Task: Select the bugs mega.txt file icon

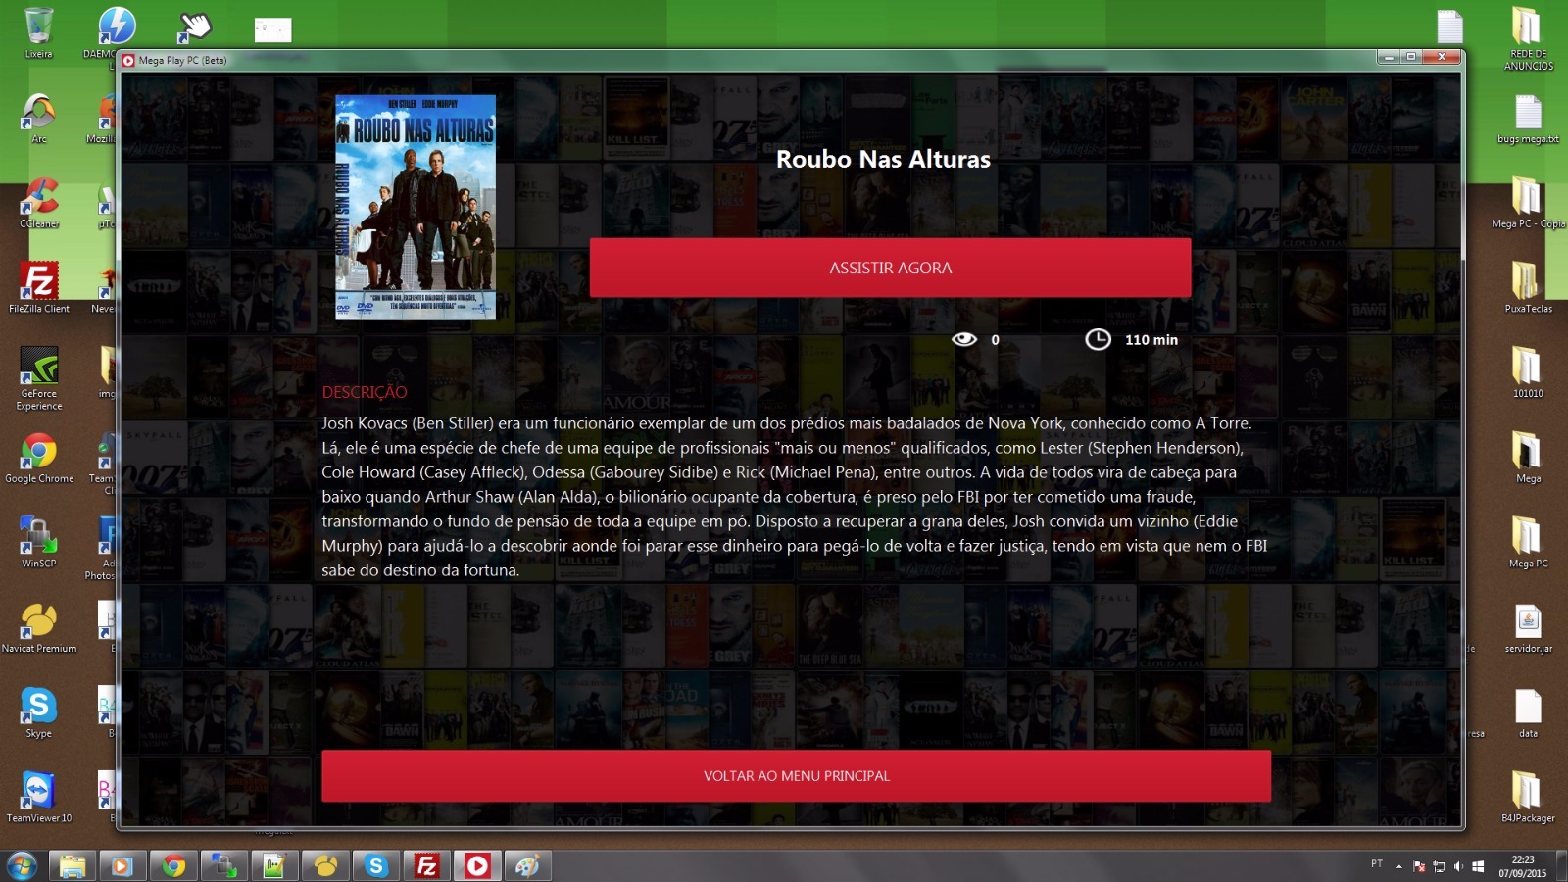Action: 1528,120
